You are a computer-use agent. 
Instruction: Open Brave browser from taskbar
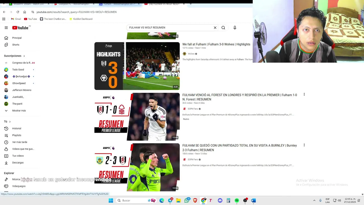click(195, 200)
